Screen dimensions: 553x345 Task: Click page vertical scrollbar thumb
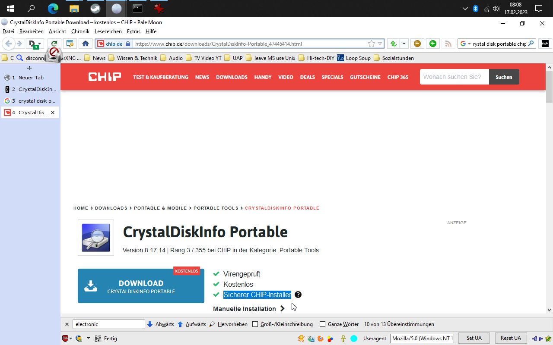point(549,87)
